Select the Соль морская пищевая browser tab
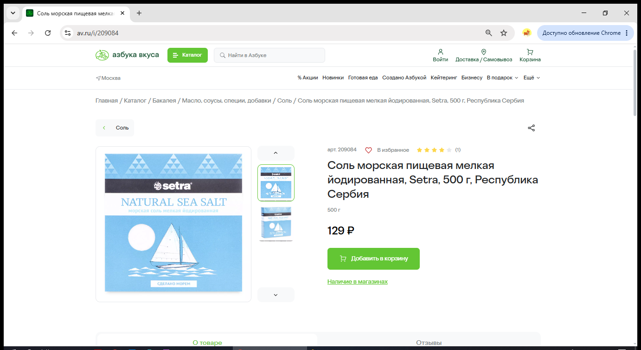The height and width of the screenshot is (350, 641). tap(76, 13)
